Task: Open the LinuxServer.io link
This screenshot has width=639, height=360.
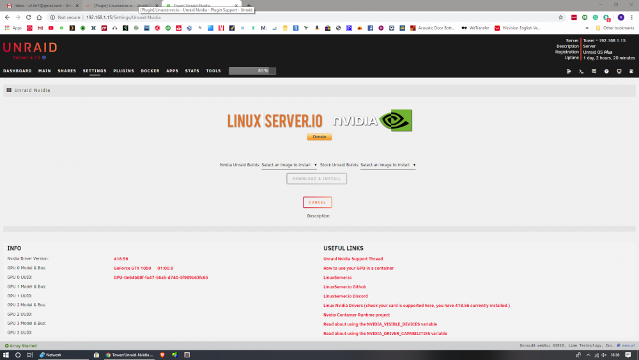Action: [x=337, y=278]
